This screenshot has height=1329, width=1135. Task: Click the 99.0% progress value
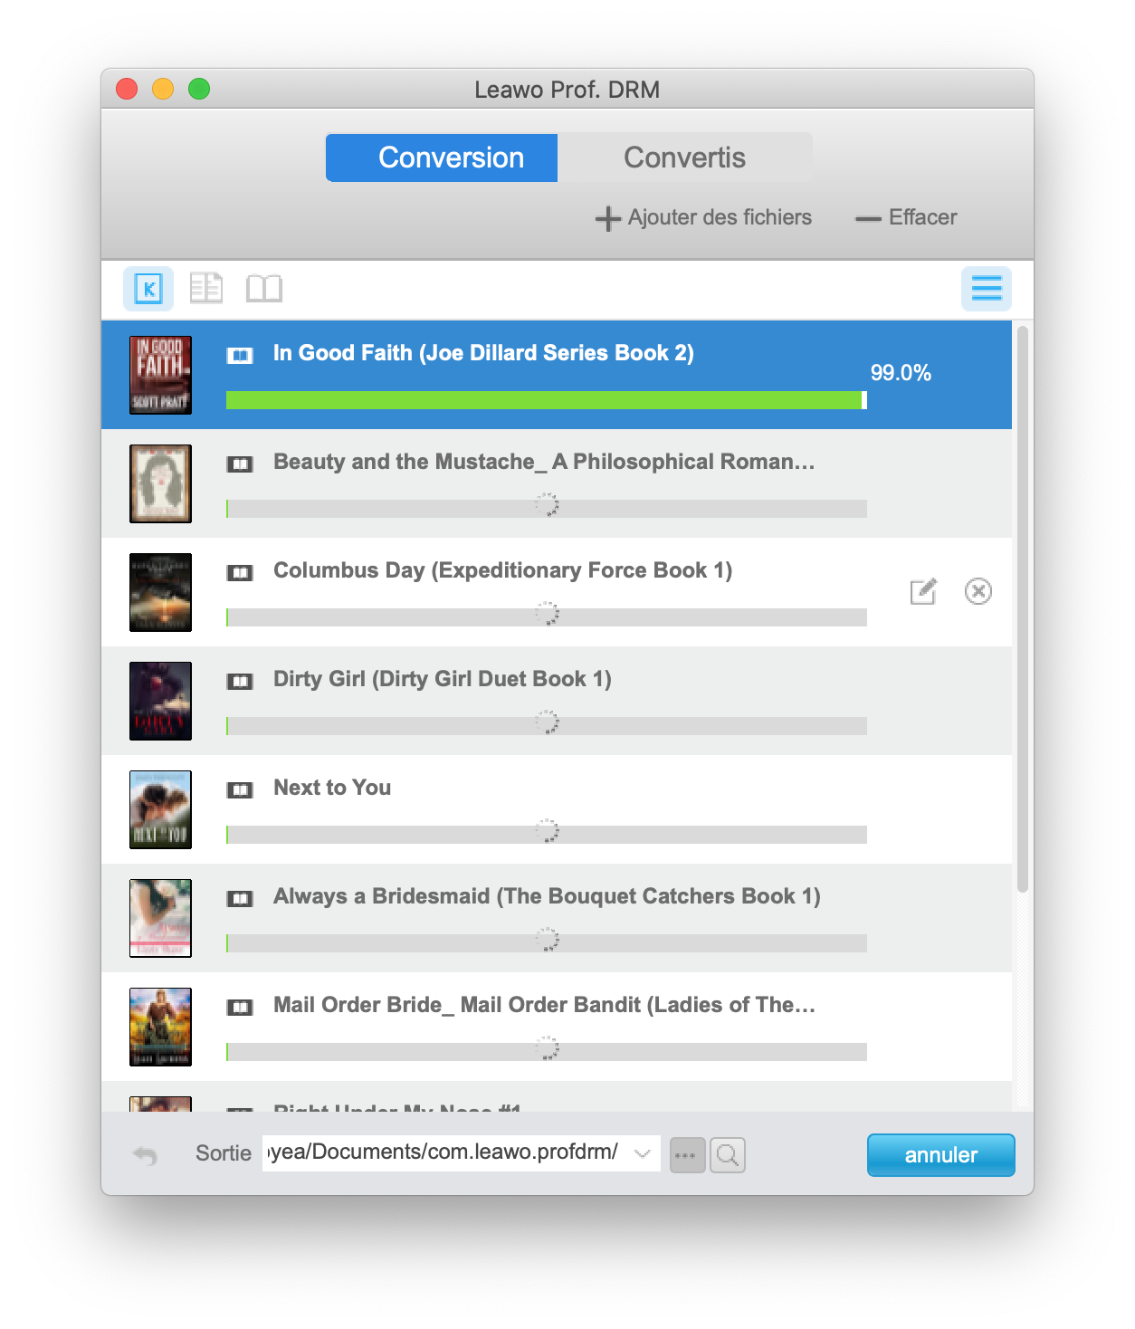point(901,373)
